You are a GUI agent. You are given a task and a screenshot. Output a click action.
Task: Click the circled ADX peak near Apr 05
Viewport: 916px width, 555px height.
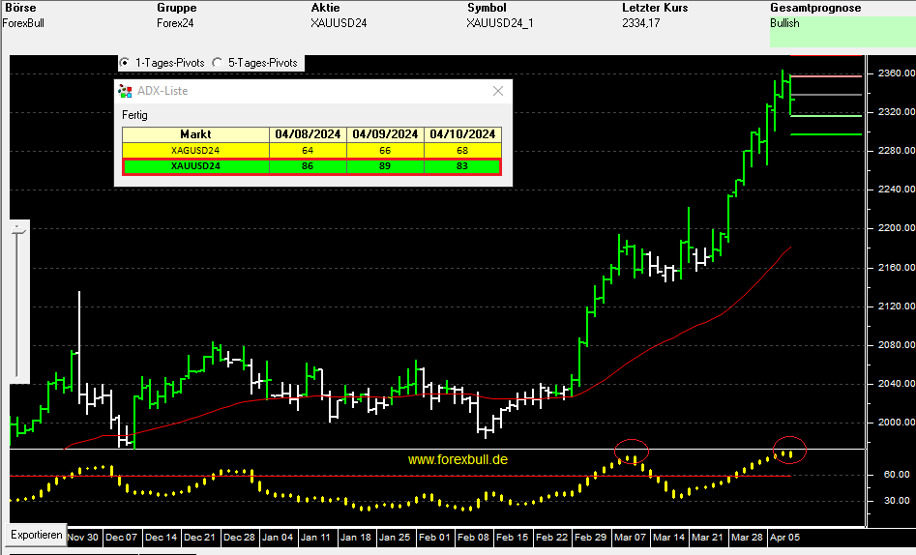[x=790, y=448]
